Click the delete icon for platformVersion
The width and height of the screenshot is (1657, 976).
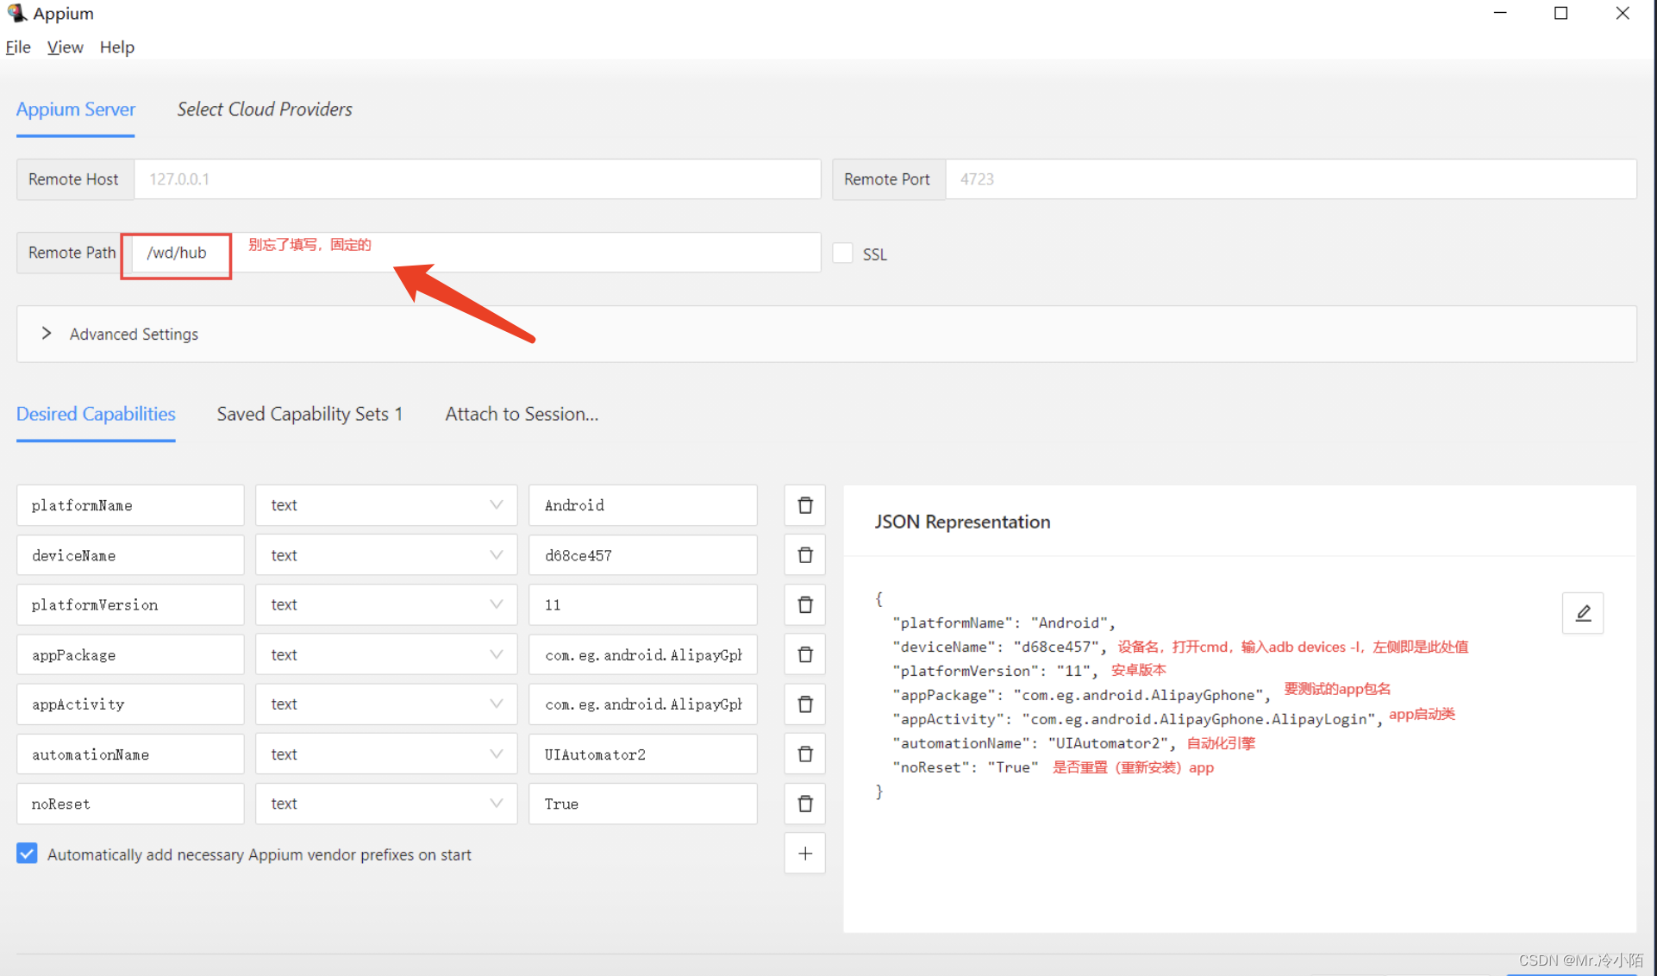point(804,604)
